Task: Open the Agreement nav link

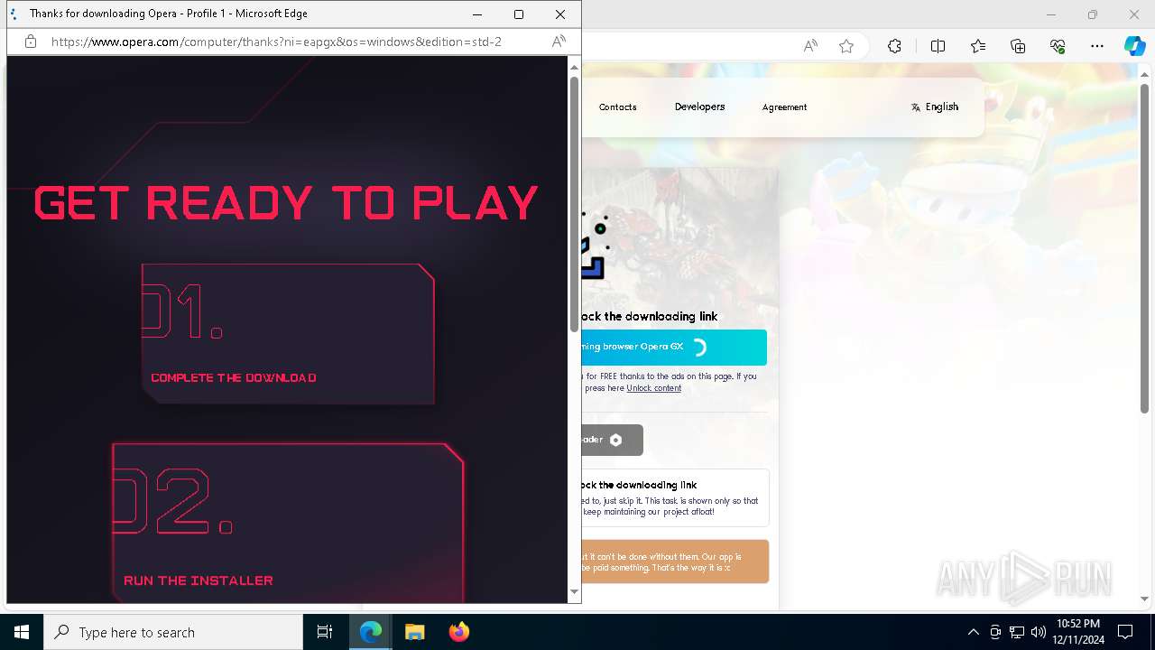Action: (x=784, y=107)
